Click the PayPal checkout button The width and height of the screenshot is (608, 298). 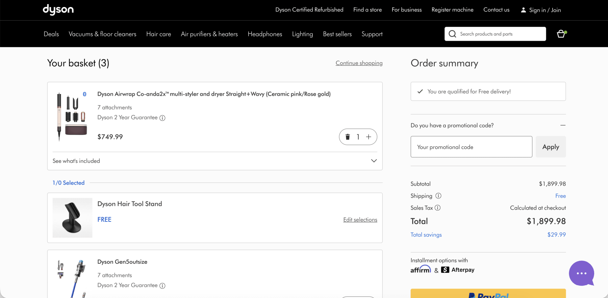pyautogui.click(x=488, y=293)
